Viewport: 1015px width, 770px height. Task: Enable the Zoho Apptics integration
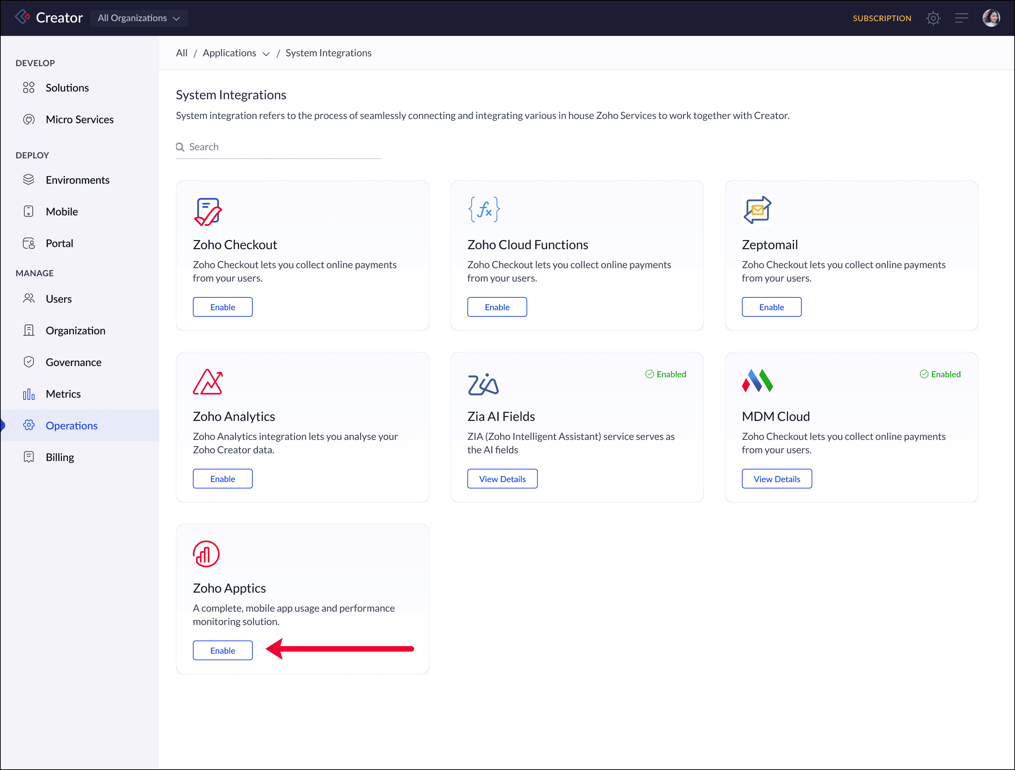point(222,650)
